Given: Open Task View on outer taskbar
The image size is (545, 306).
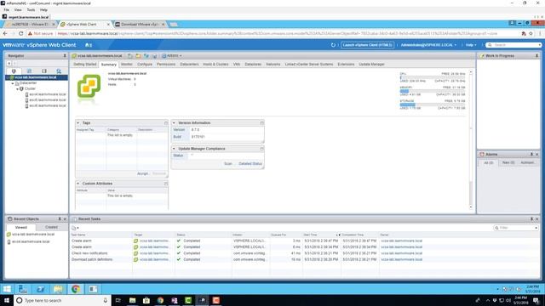Looking at the screenshot, I should coord(118,300).
